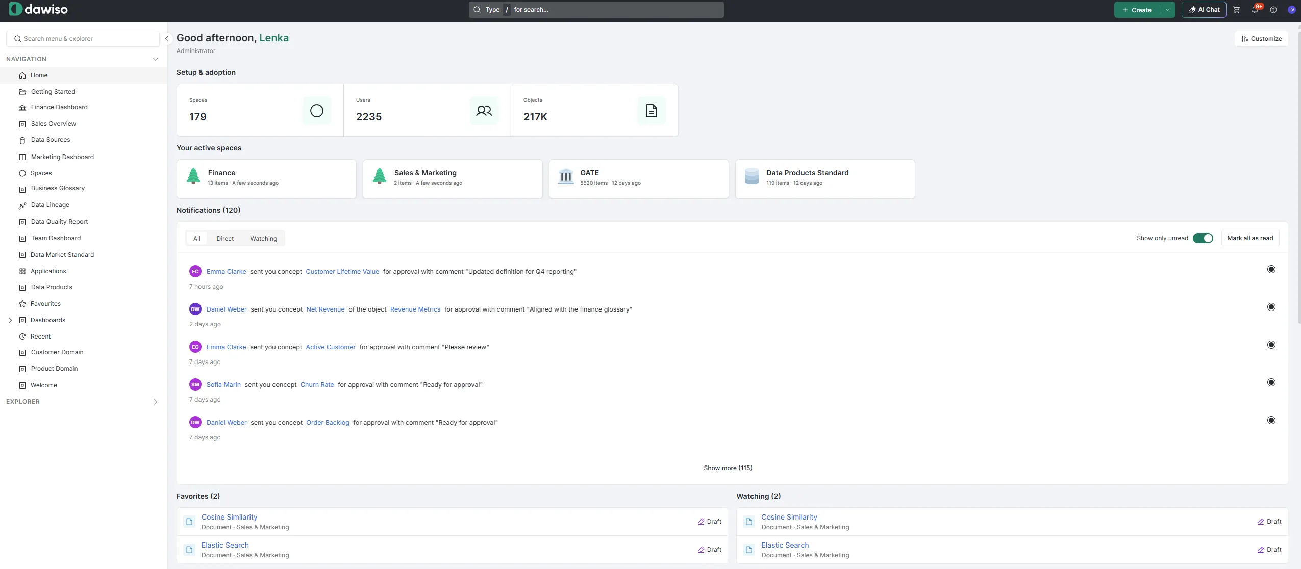Screen dimensions: 1301x569
Task: Open the Create button dropdown arrow
Action: (1168, 10)
